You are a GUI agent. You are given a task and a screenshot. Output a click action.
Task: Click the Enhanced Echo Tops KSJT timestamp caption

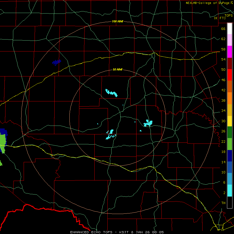(x=117, y=232)
